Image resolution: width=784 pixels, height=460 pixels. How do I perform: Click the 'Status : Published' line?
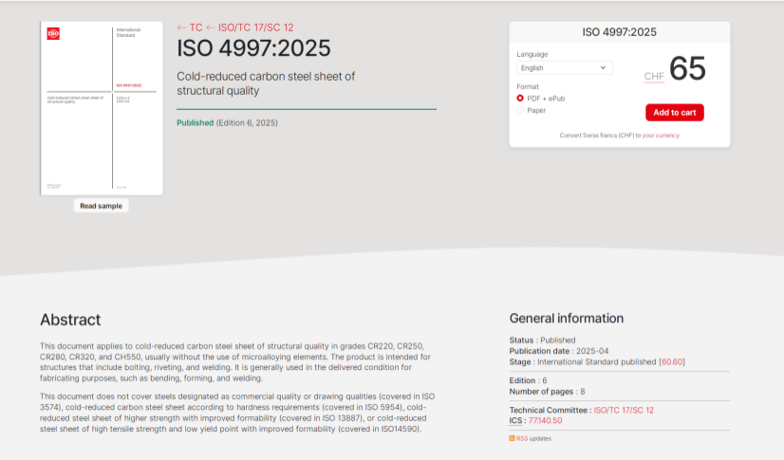click(x=543, y=340)
